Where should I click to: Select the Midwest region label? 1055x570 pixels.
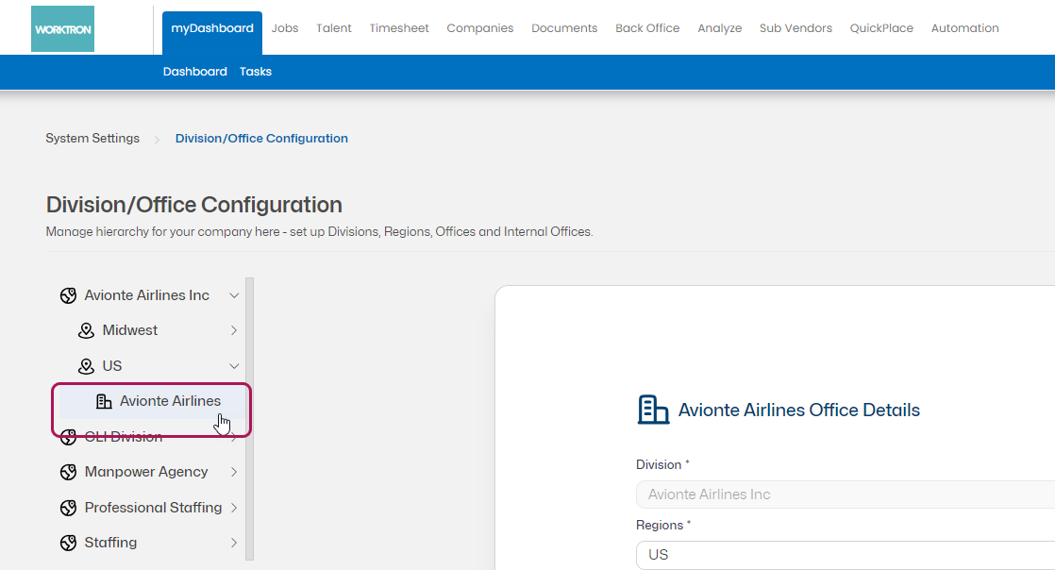click(x=130, y=330)
